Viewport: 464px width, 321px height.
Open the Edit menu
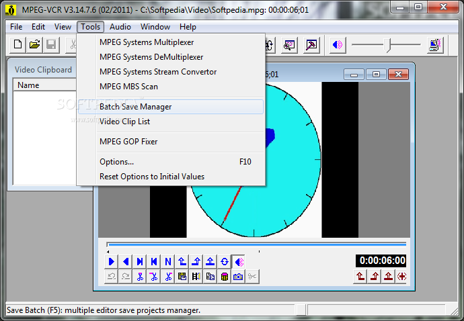[38, 27]
